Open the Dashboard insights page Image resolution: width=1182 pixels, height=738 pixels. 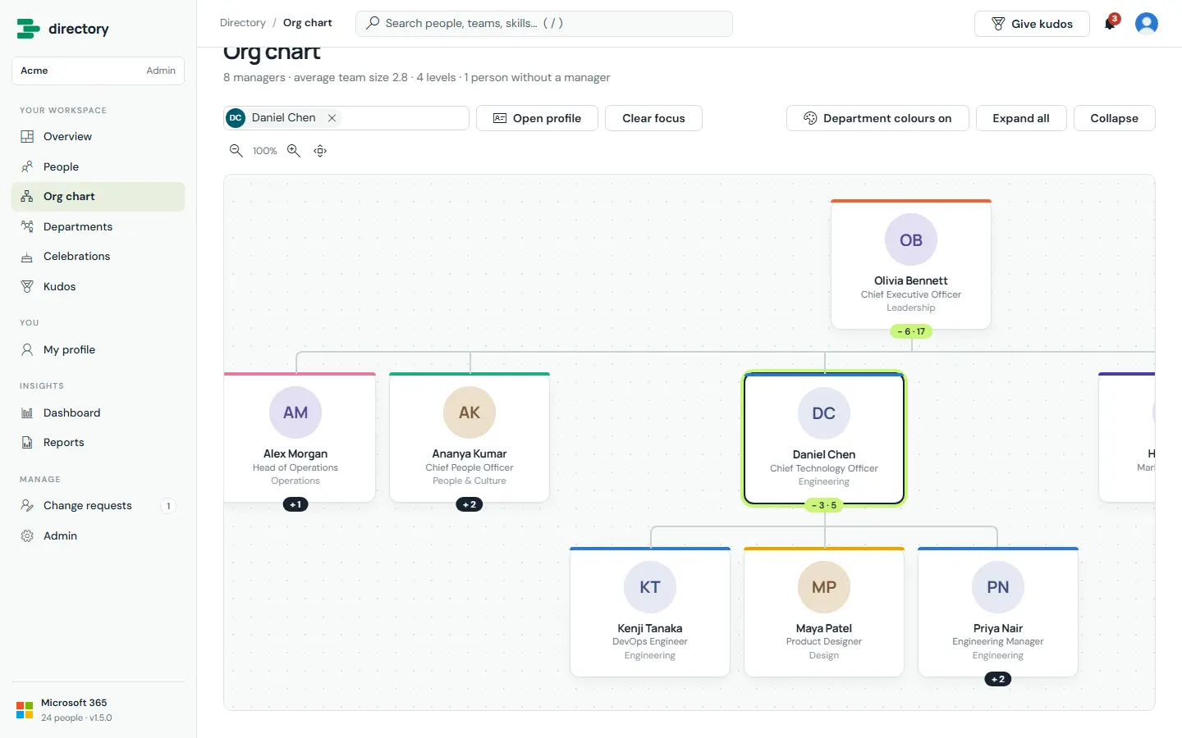point(98,412)
